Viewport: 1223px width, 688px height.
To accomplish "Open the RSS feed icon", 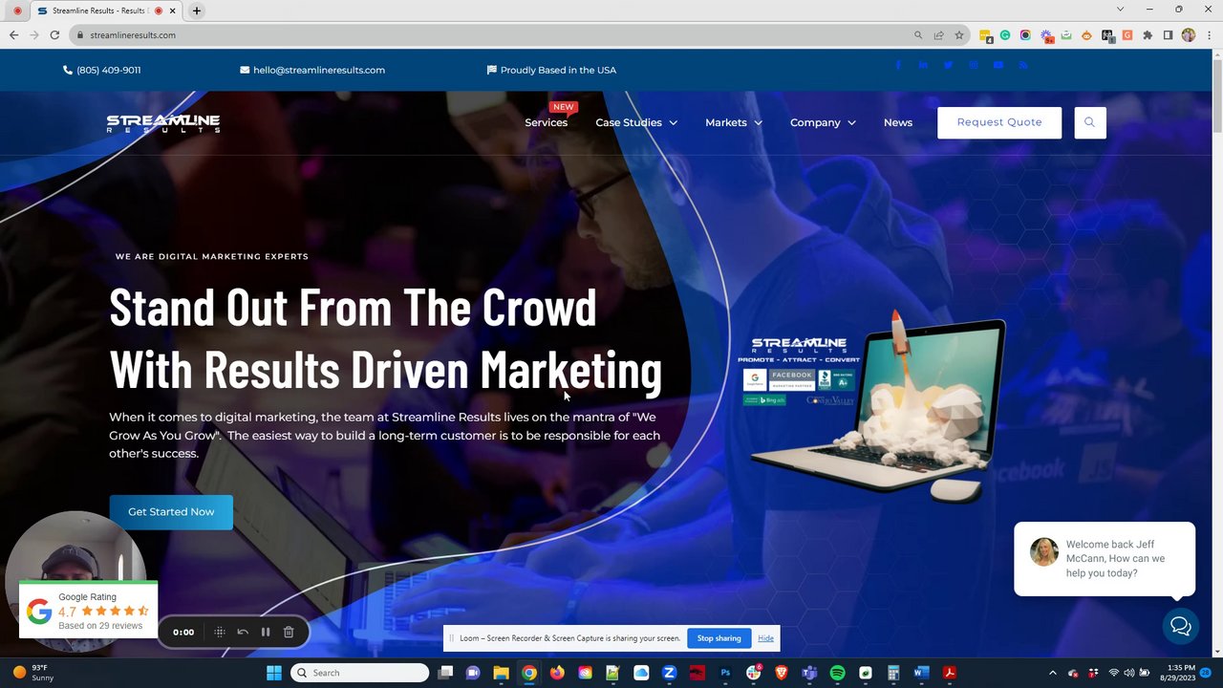I will click(x=1023, y=65).
